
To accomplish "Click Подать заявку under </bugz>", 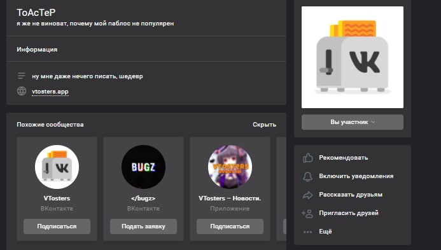I will coord(143,226).
